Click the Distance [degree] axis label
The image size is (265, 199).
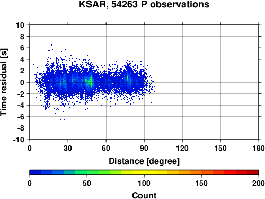(144, 161)
